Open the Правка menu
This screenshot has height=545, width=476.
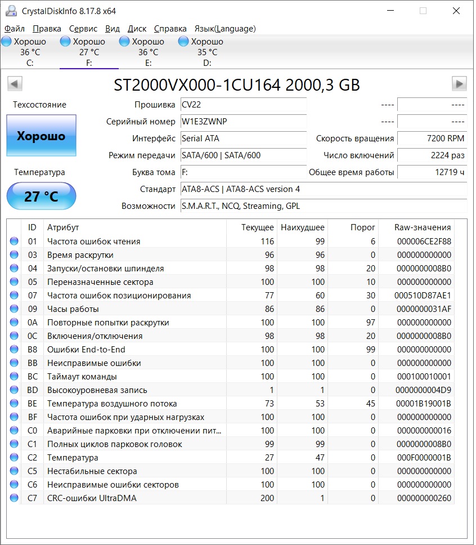click(x=47, y=29)
